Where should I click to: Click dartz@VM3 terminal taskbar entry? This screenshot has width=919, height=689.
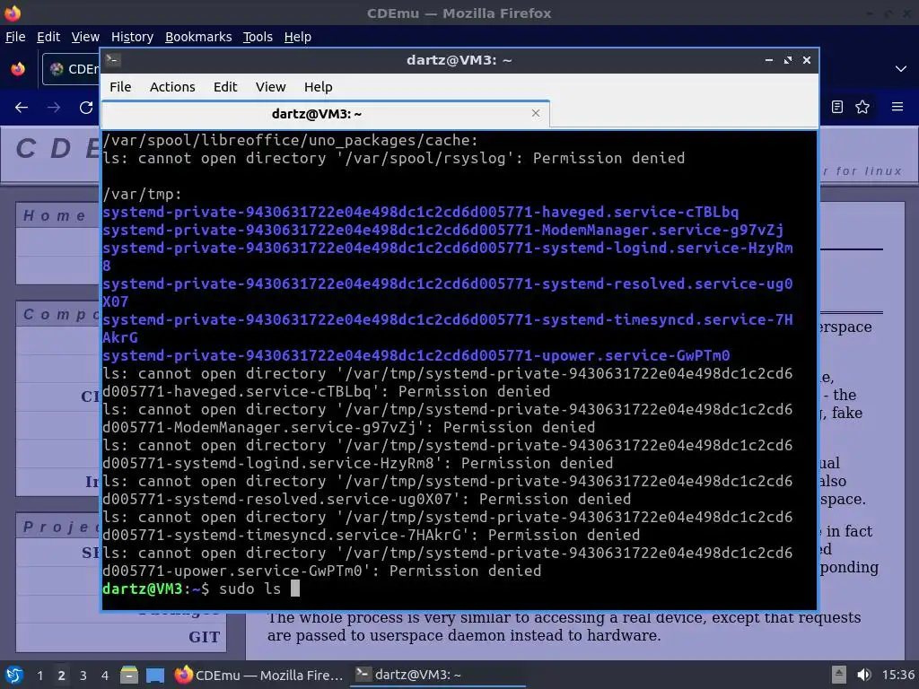[437, 675]
